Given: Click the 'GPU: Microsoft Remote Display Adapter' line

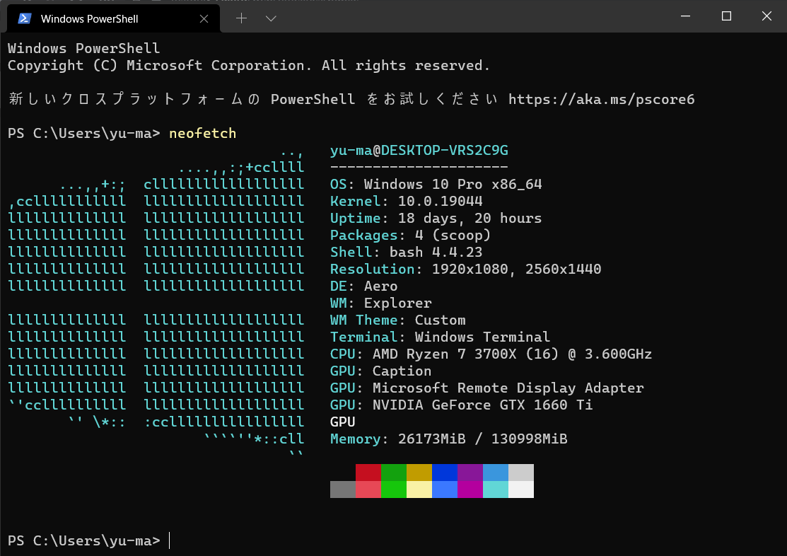Looking at the screenshot, I should point(487,388).
